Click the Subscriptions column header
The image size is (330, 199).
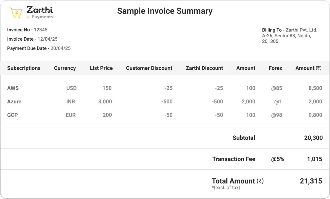coord(24,68)
